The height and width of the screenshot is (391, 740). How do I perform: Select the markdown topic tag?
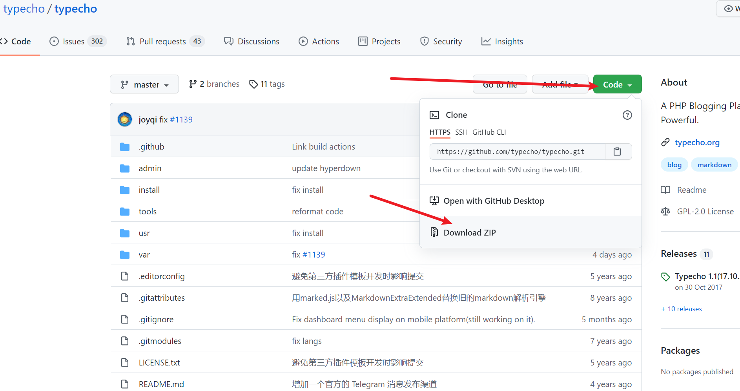[x=714, y=165]
